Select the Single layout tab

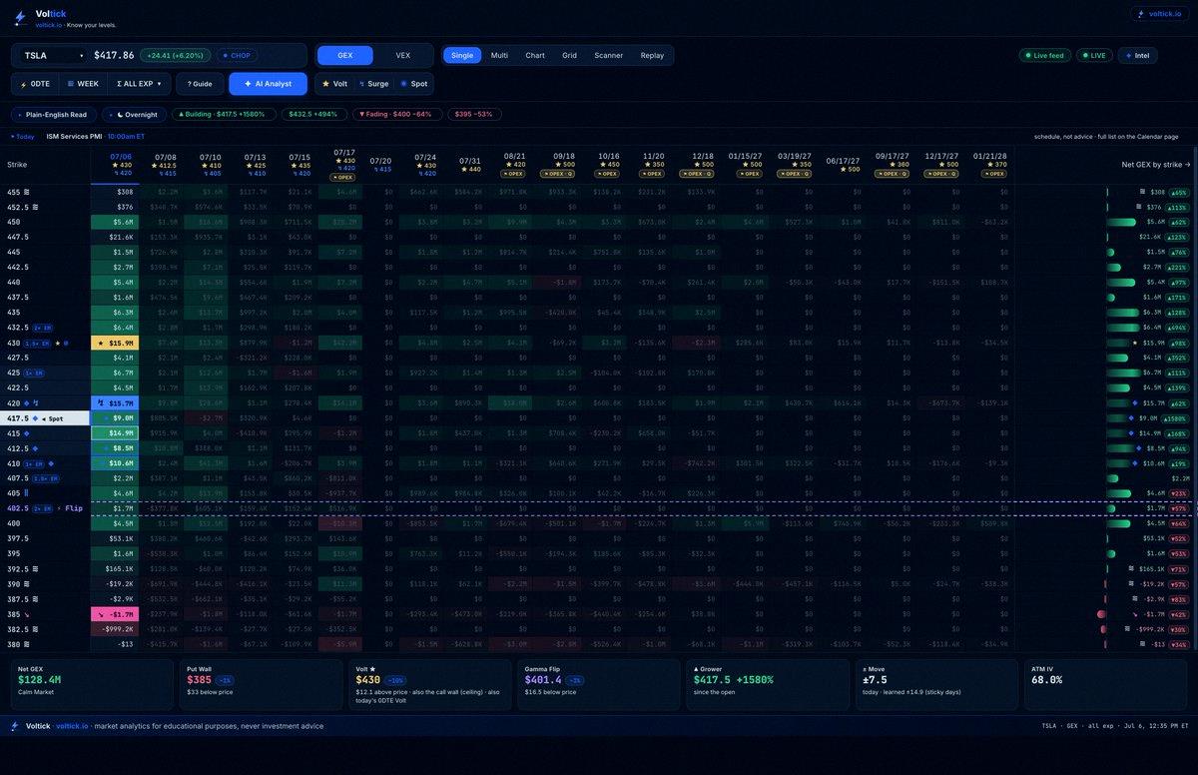462,56
